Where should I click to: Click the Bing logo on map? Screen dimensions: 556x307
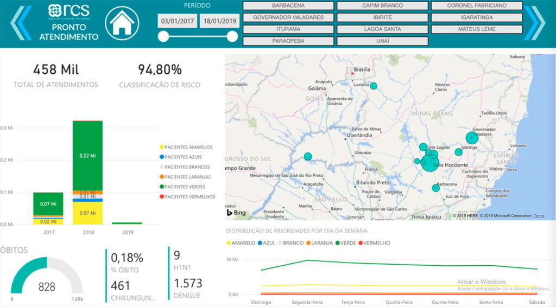237,213
